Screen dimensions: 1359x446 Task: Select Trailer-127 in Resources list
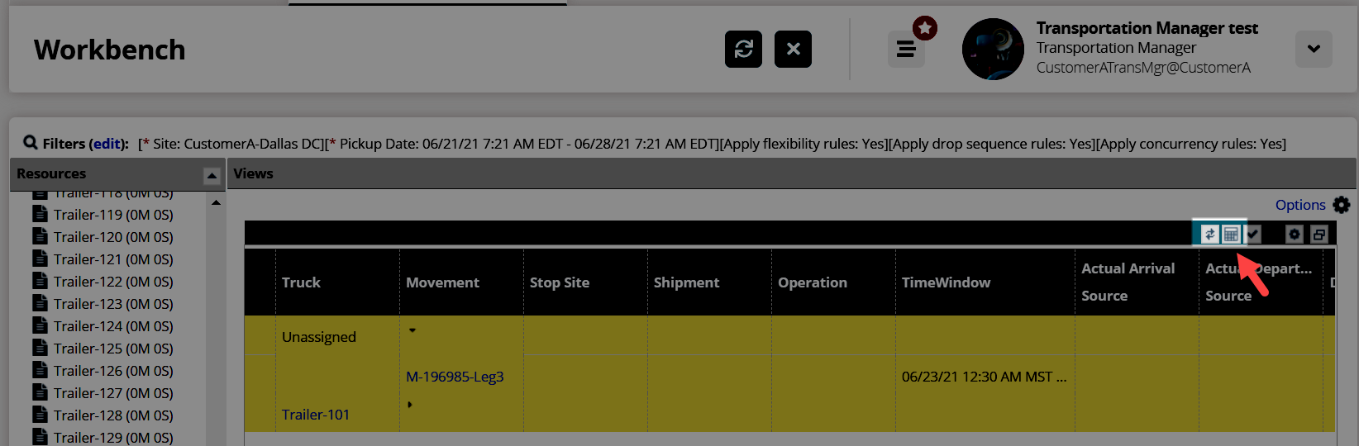tap(113, 393)
